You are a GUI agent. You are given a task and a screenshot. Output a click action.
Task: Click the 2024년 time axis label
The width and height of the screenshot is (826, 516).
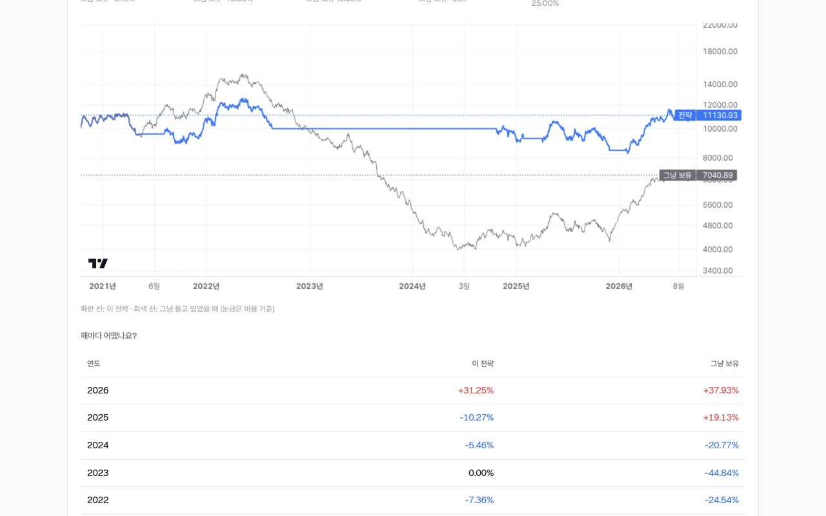412,286
